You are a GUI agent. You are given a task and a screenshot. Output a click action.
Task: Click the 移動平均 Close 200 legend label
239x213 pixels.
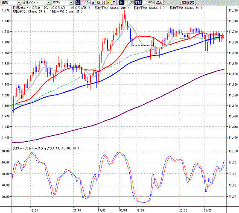pyautogui.click(x=112, y=8)
